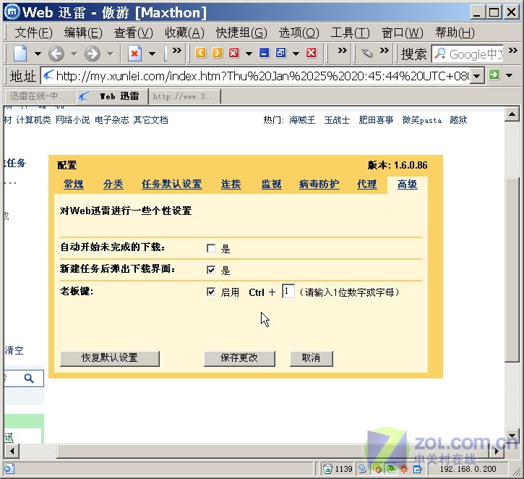Click the 恢复默认设置 button
Screen dimensions: 524x479
click(x=110, y=358)
